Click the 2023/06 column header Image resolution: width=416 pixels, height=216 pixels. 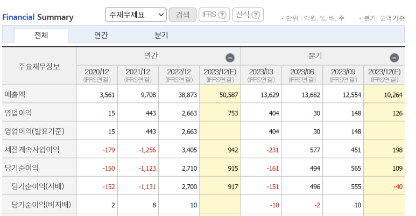coord(302,75)
